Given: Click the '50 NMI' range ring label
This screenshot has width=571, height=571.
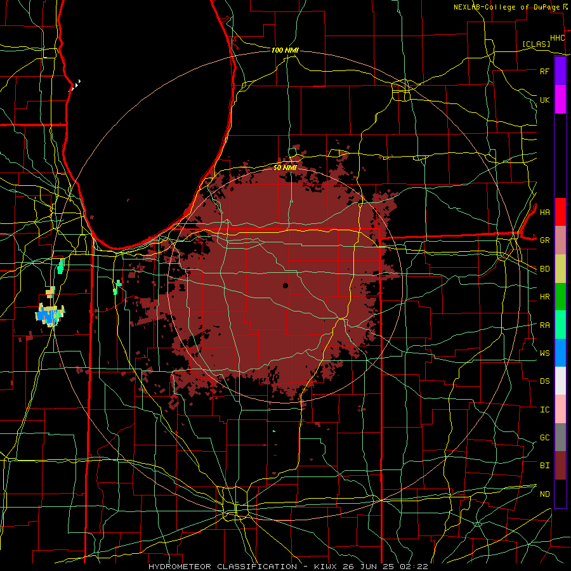Looking at the screenshot, I should [285, 167].
